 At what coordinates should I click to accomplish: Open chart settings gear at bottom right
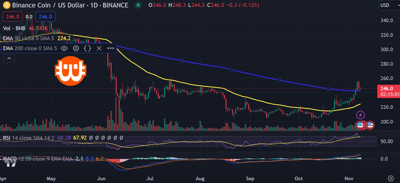[x=391, y=178]
